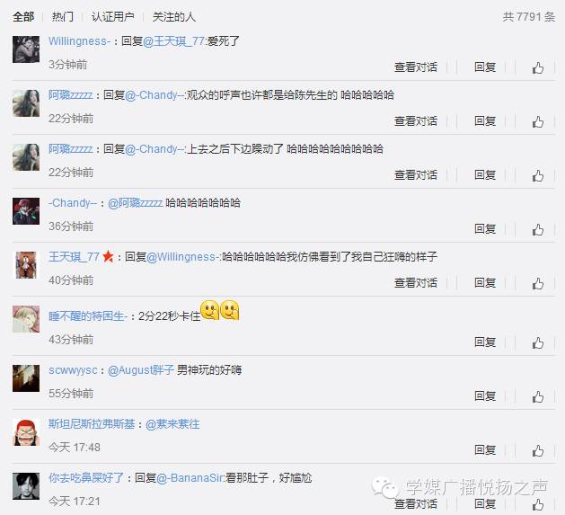The width and height of the screenshot is (565, 515).
Task: Open the @萘来萘往 mention link
Action: coord(172,424)
